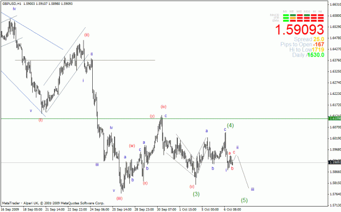Click the 28 Sep 23:00 time label
The width and height of the screenshot is (341, 212).
pyautogui.click(x=145, y=210)
